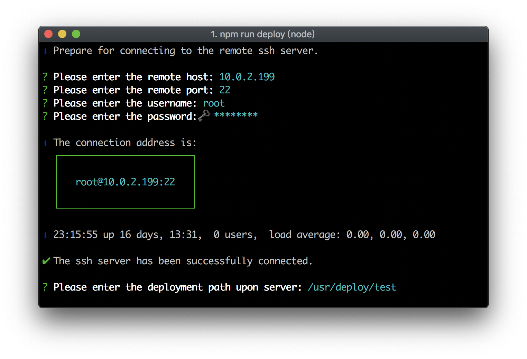Click the green checkmark beside ssh connected message
527x359 pixels.
46,261
